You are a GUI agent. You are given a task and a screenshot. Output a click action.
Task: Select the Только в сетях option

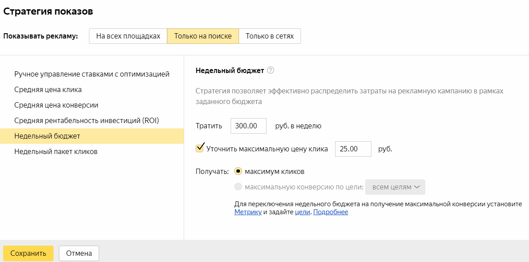tap(270, 36)
